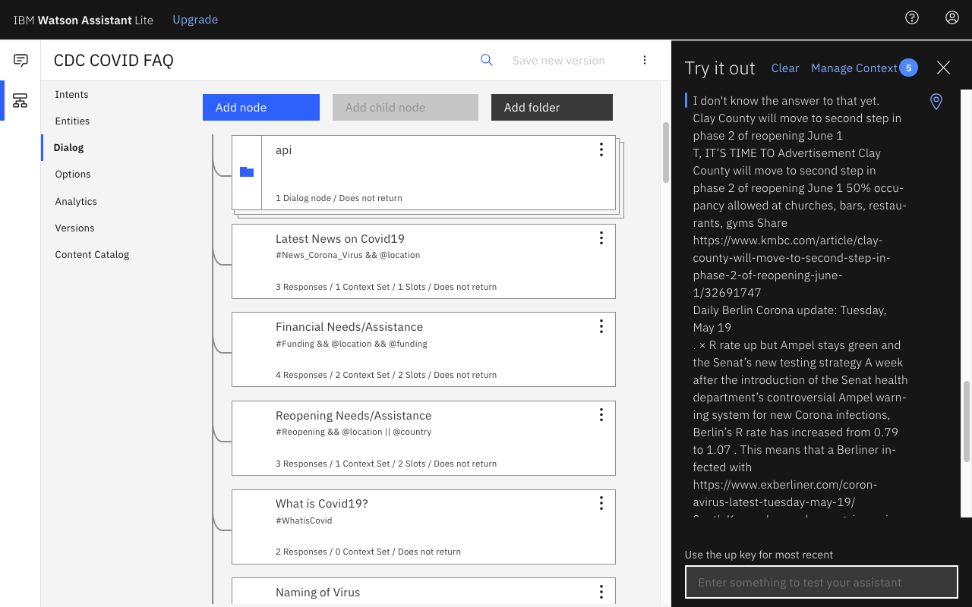Open options menu for api folder

click(x=601, y=149)
